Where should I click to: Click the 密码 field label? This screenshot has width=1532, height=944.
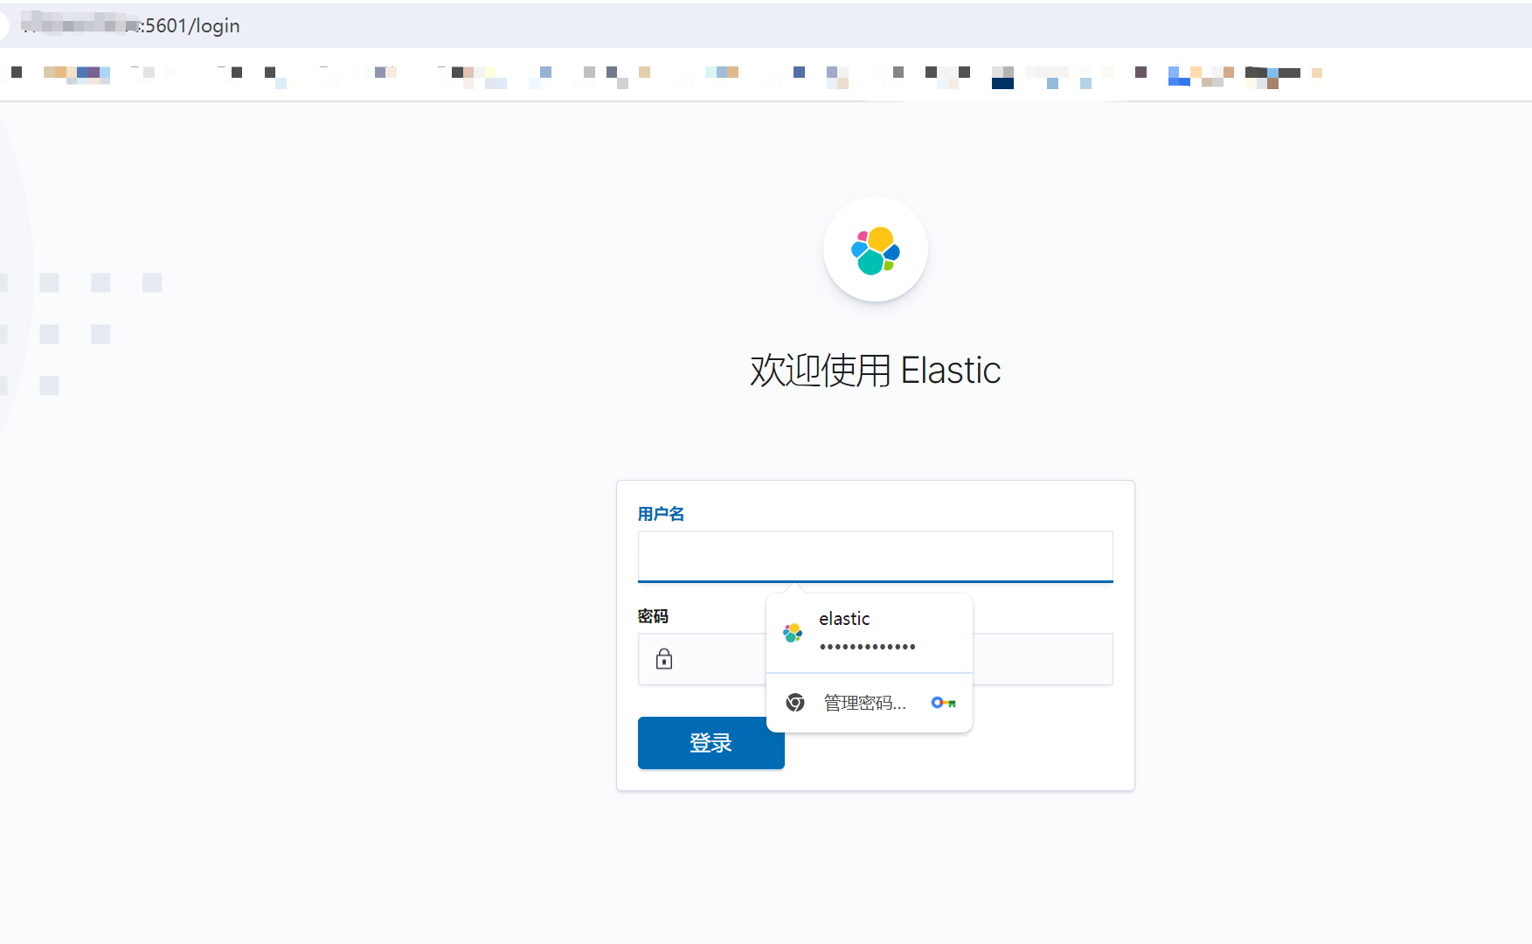[x=653, y=616]
